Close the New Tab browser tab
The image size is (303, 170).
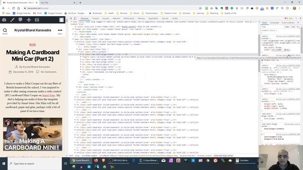74,3
